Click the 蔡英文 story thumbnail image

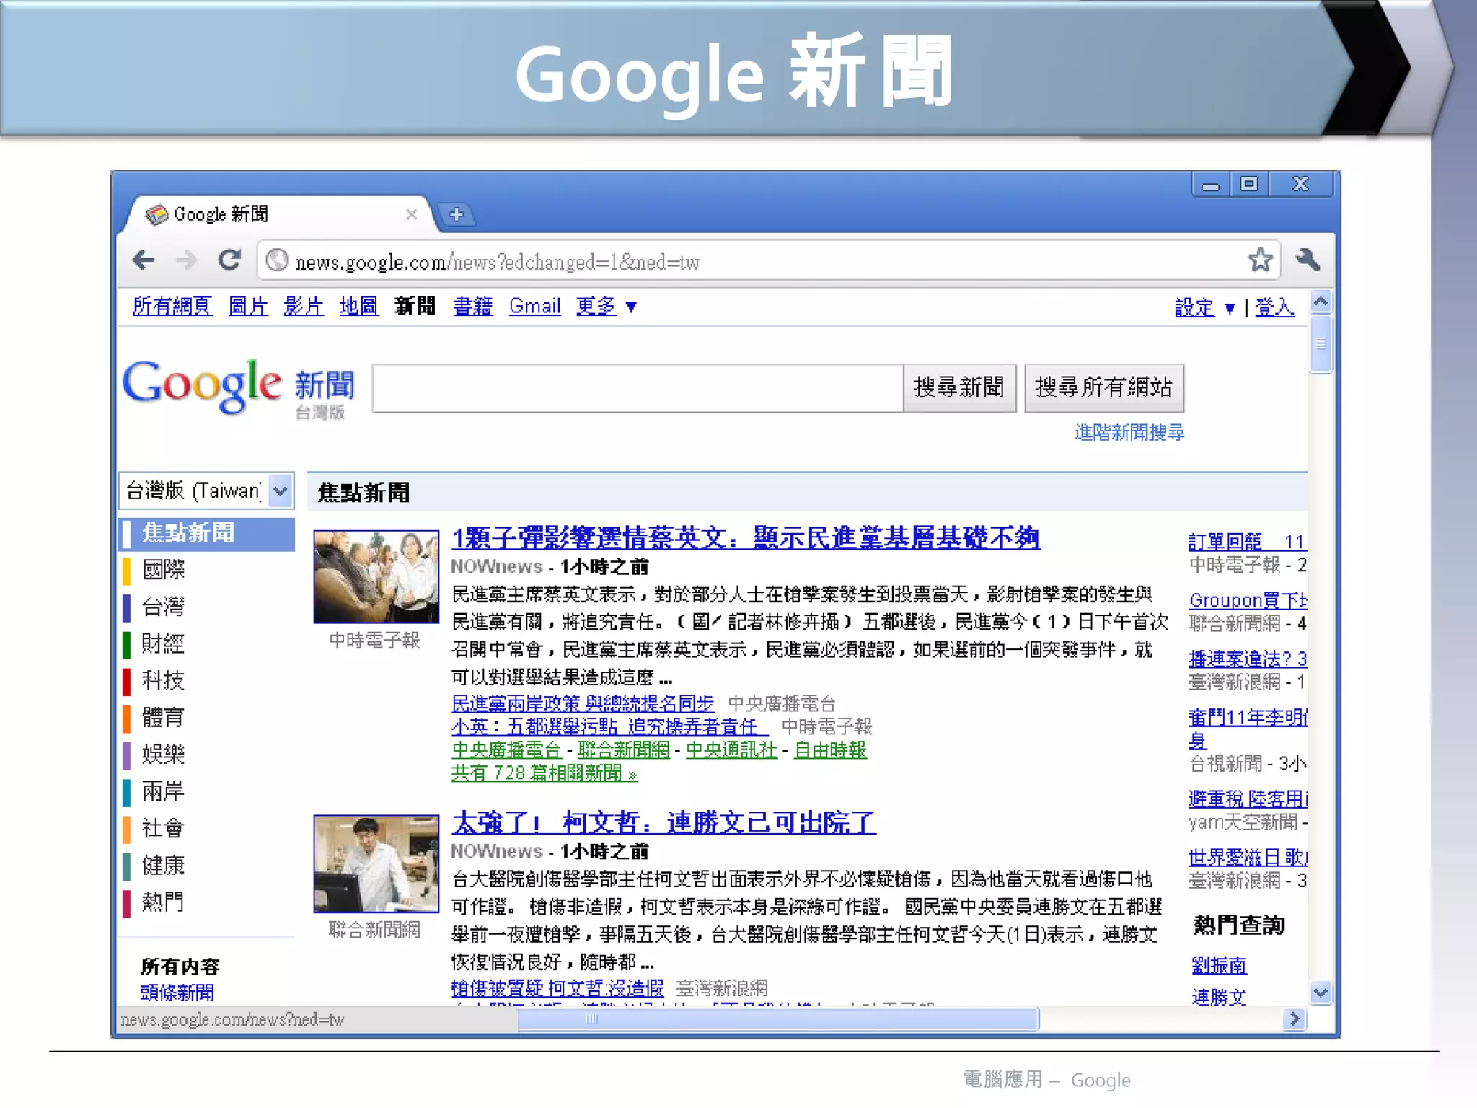[376, 577]
